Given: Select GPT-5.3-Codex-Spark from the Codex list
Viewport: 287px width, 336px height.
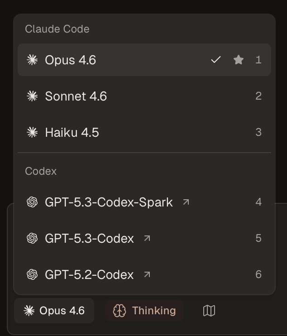Looking at the screenshot, I should click(x=109, y=202).
